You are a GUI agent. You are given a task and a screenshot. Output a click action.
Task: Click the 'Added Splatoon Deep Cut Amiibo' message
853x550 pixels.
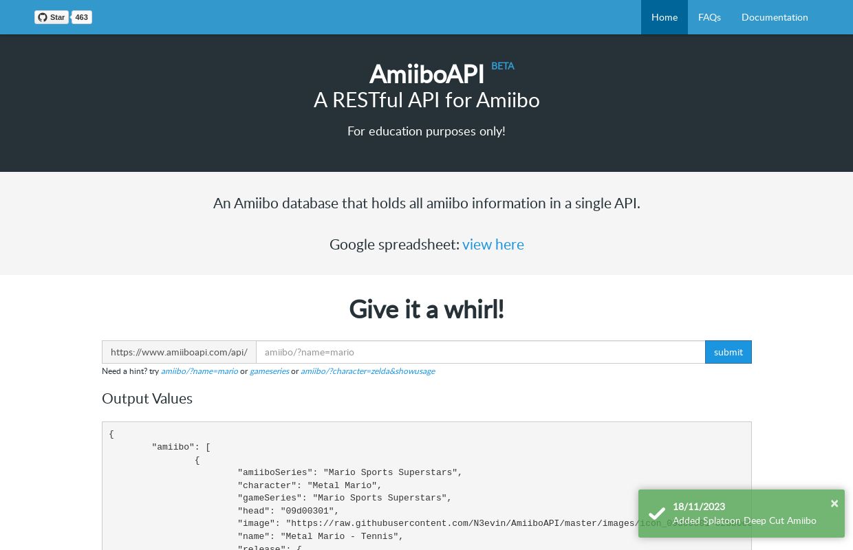744,520
